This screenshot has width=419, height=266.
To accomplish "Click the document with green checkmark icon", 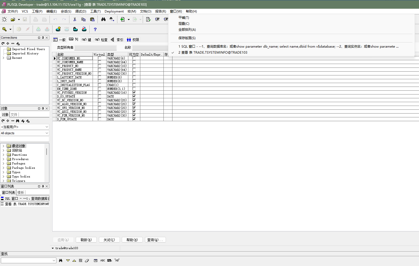I will [148, 19].
